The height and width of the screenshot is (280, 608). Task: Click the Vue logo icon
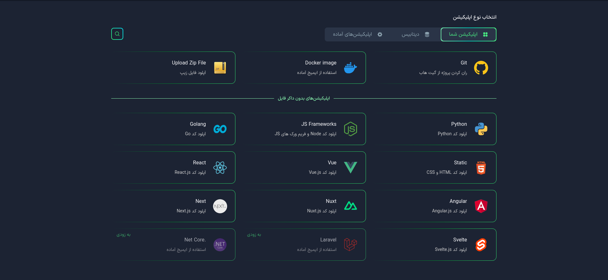(350, 167)
